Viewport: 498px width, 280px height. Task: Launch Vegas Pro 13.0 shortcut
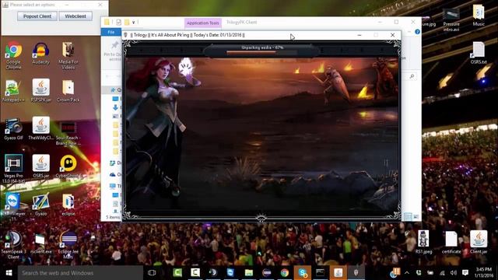tap(13, 169)
